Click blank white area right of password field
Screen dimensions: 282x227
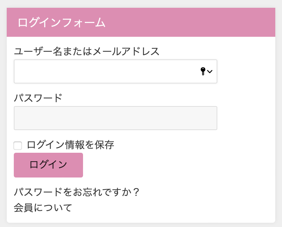[x=246, y=118]
